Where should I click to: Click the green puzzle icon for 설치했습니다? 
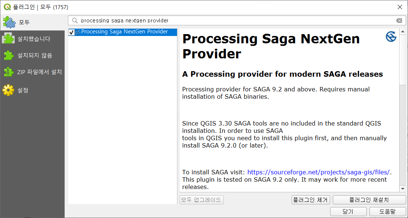(8, 39)
